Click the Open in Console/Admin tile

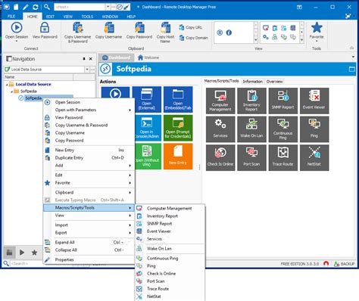(148, 128)
